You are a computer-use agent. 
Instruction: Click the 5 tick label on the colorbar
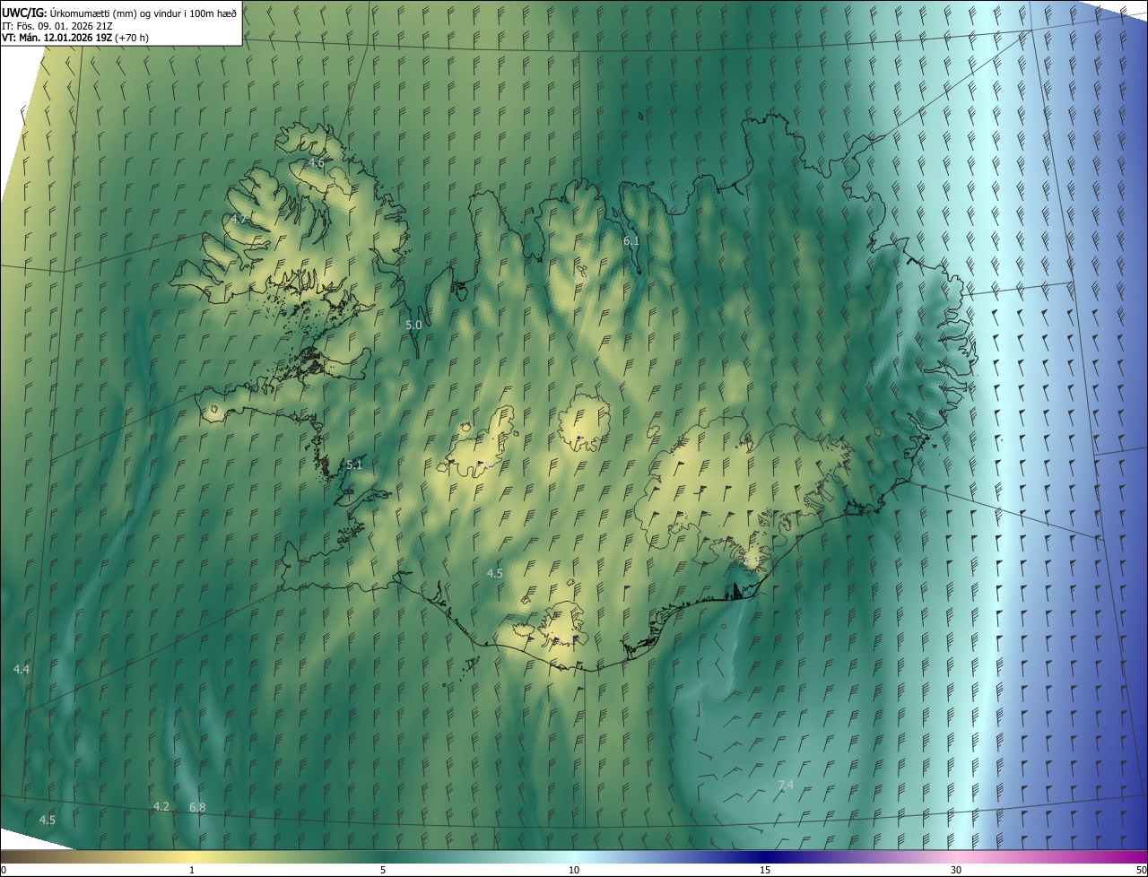(383, 871)
